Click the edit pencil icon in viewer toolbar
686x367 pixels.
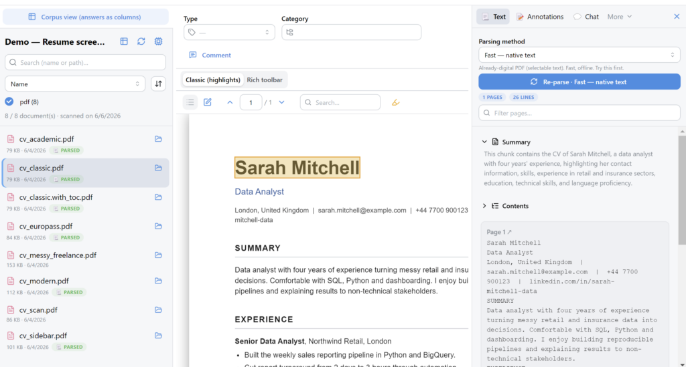pyautogui.click(x=208, y=102)
